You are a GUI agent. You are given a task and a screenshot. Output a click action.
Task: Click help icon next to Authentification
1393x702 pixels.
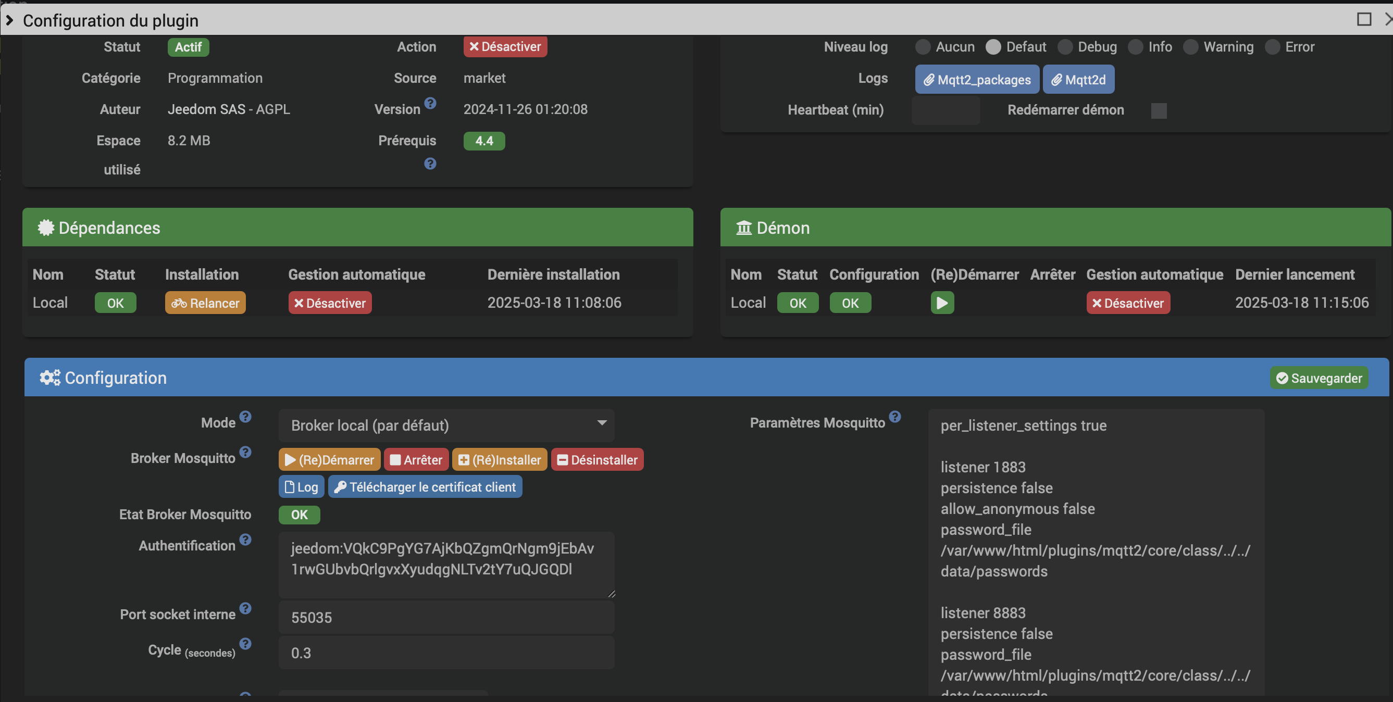(245, 540)
